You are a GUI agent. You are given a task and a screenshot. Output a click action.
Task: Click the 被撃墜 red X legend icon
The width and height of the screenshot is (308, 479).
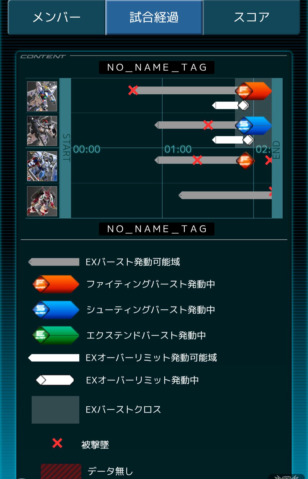(x=57, y=443)
